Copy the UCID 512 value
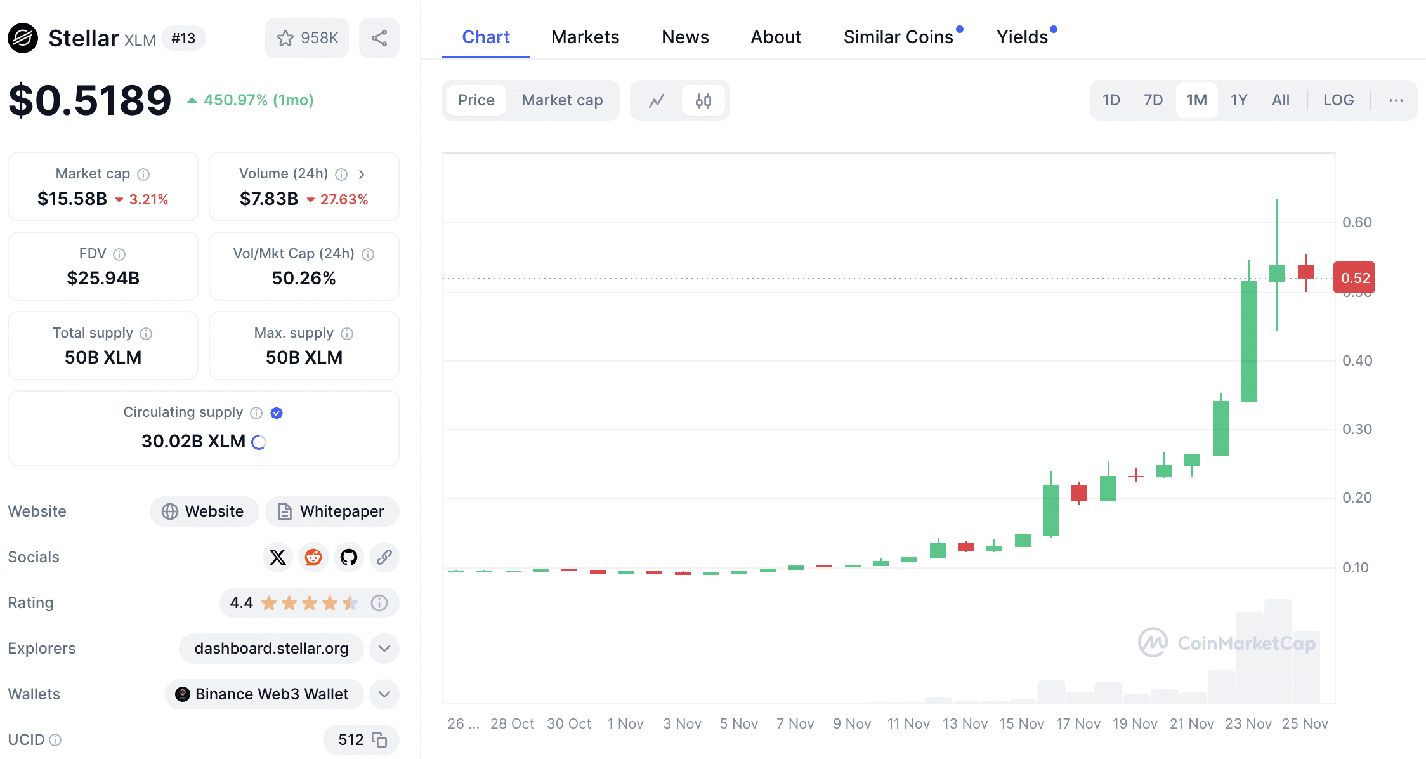 379,740
